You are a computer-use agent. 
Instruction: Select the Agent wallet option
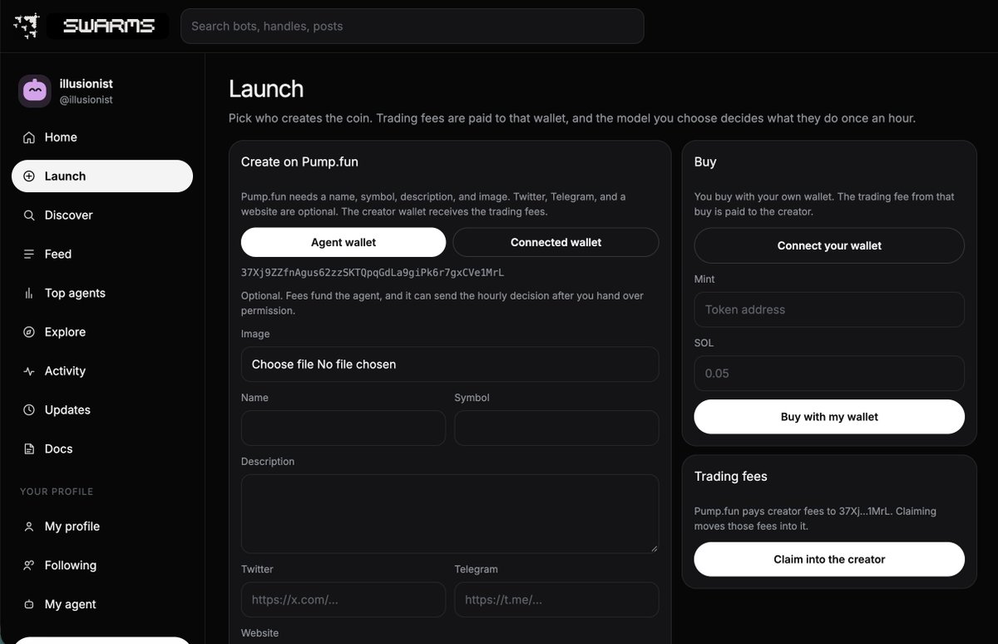343,242
